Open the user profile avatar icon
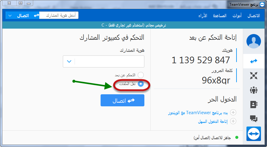The image size is (267, 147). (x=253, y=42)
